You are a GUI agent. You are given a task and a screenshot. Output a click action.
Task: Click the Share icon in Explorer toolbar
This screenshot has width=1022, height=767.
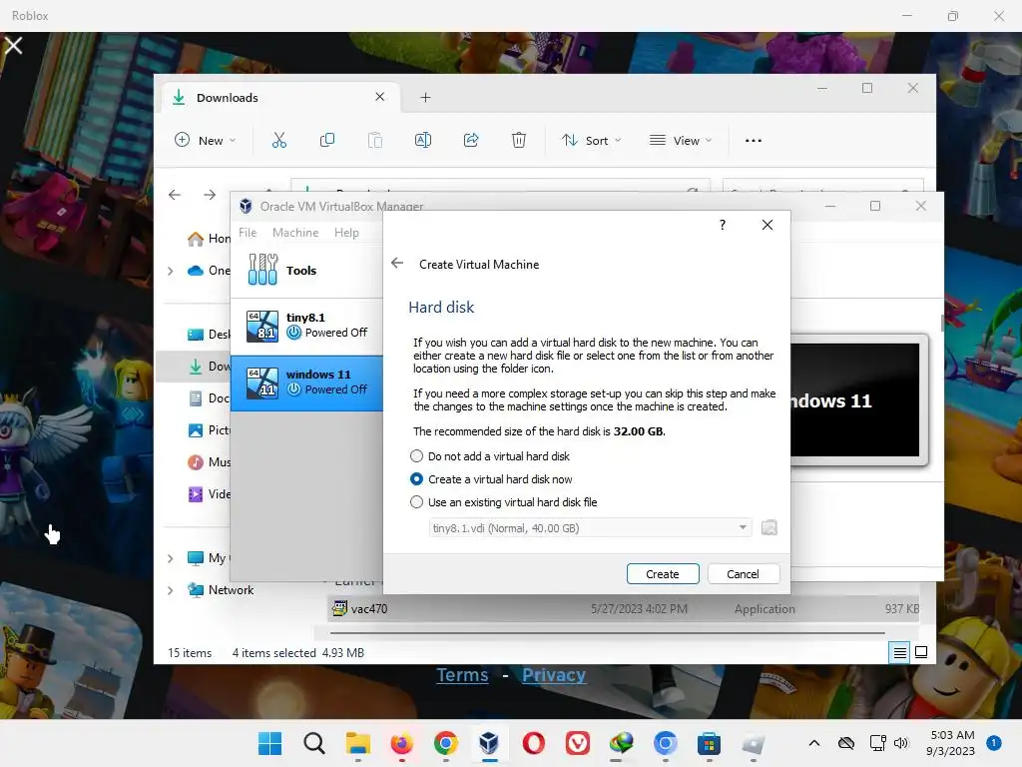point(471,140)
